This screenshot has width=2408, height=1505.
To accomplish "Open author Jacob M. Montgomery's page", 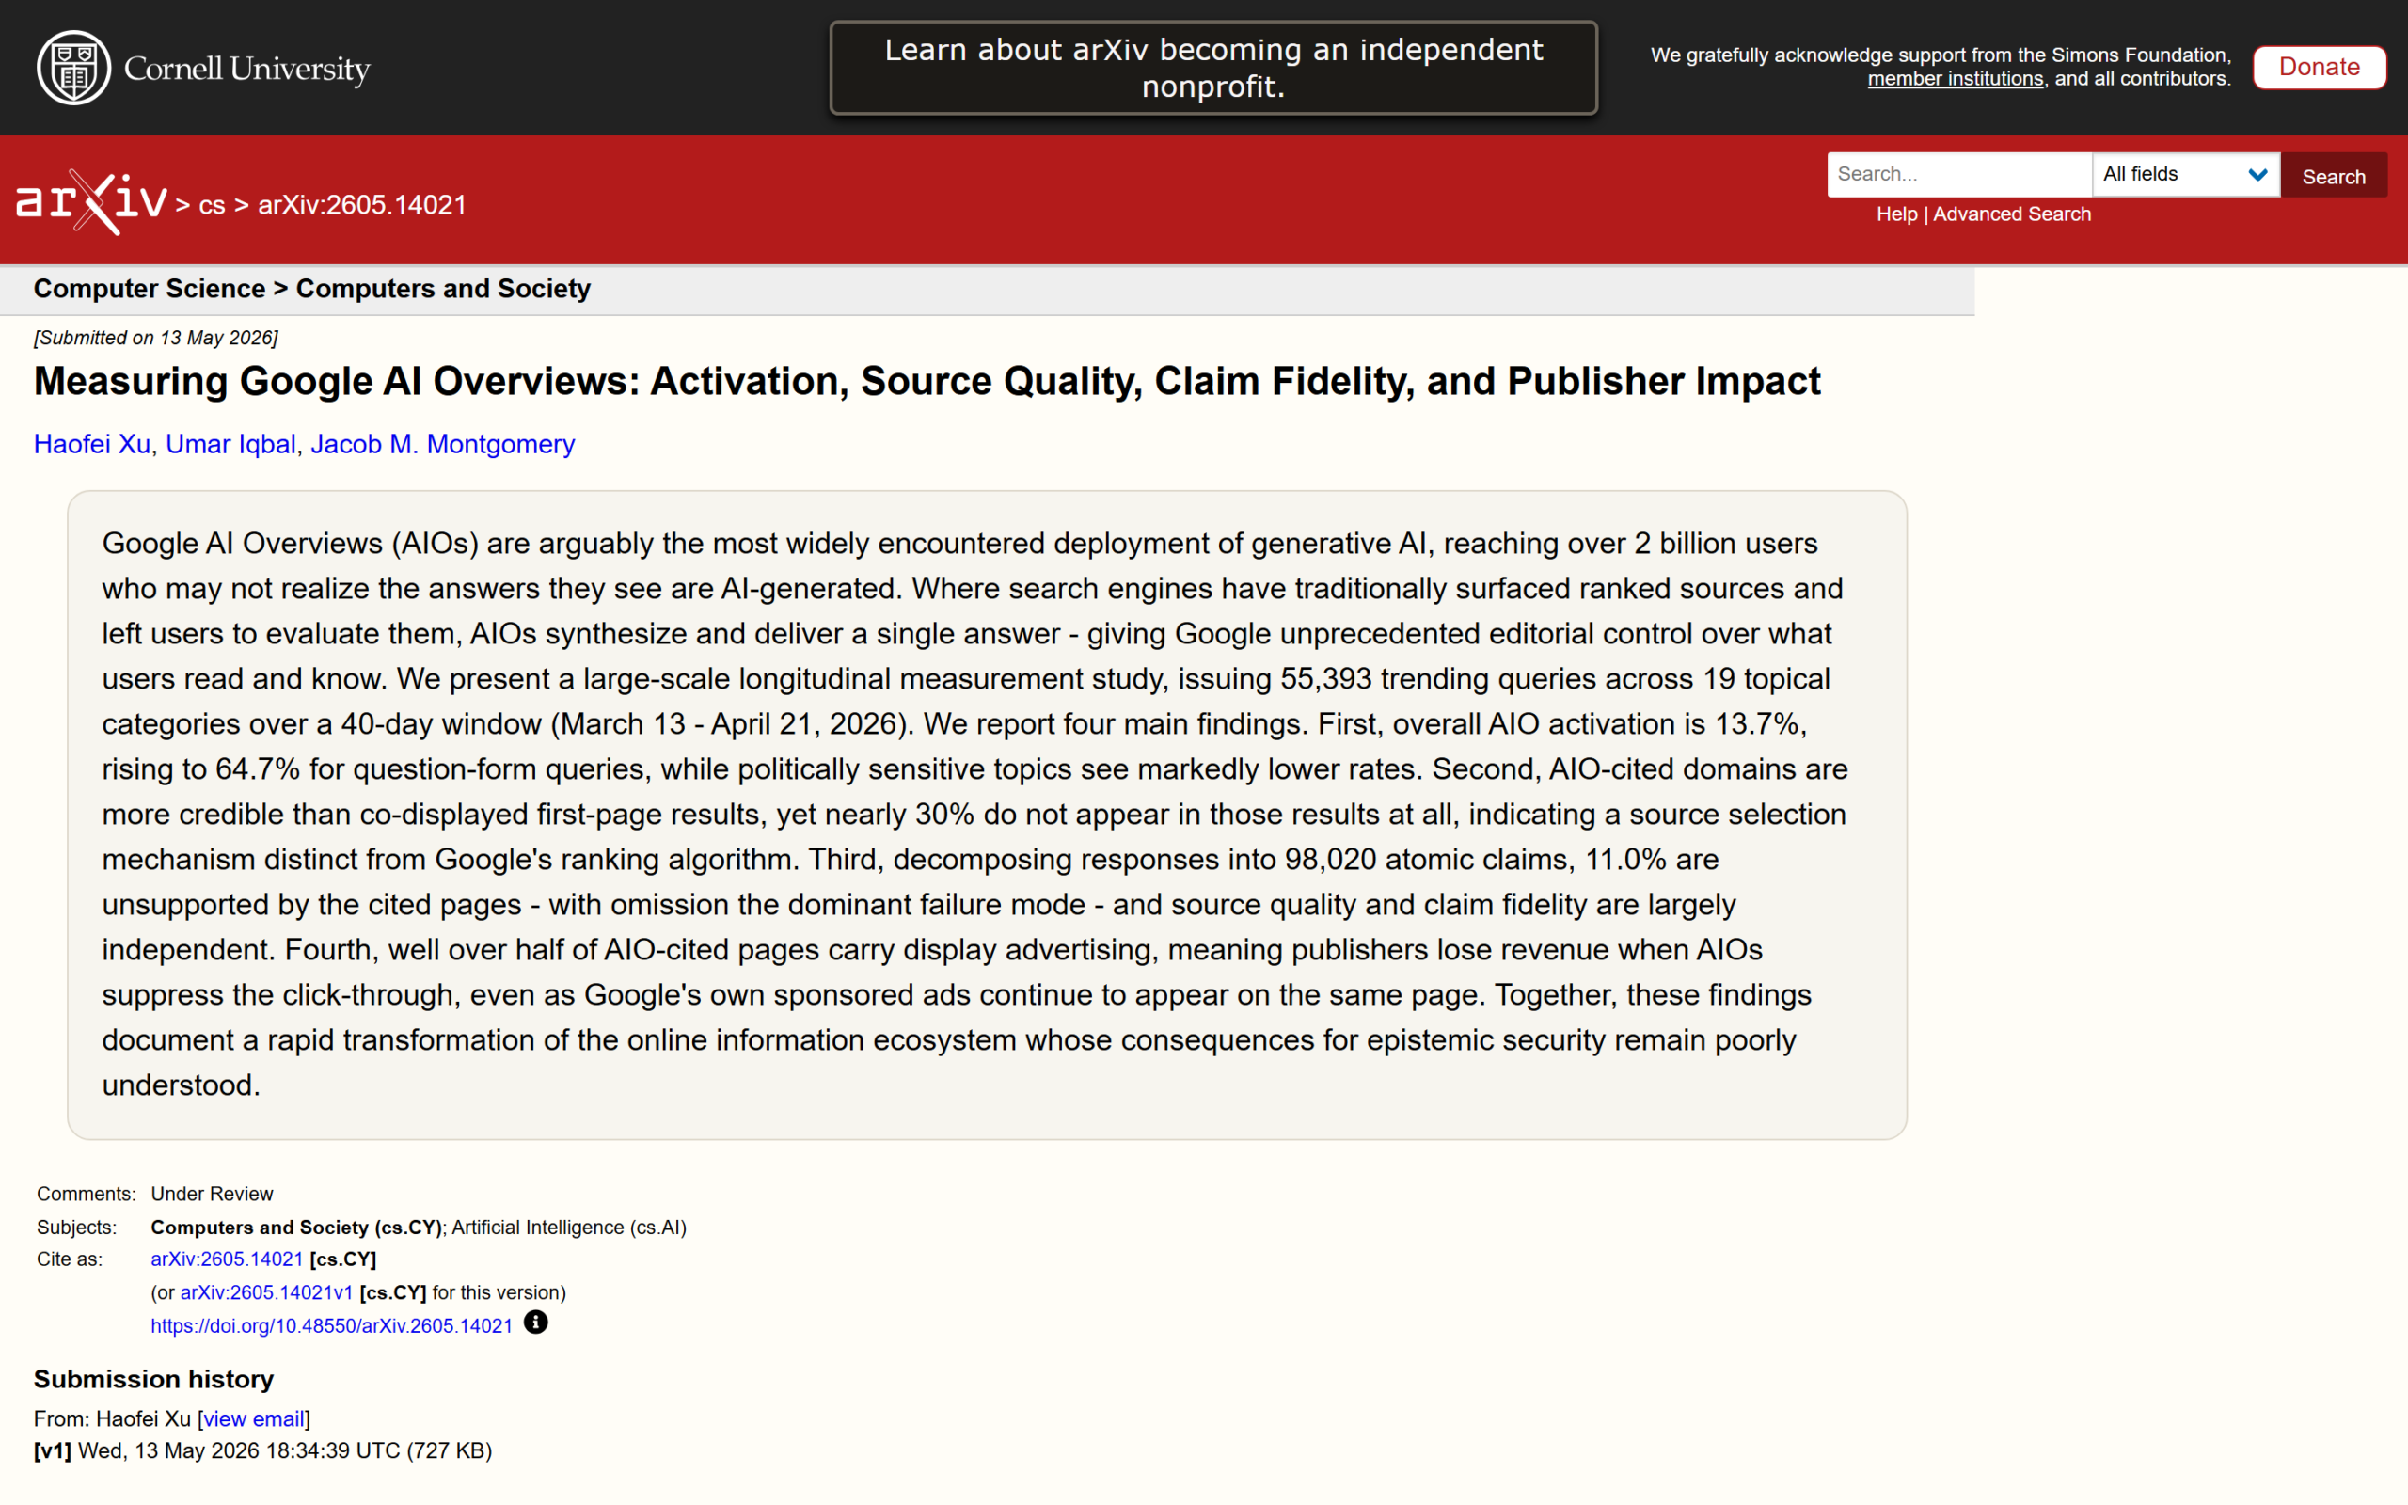I will (x=443, y=444).
